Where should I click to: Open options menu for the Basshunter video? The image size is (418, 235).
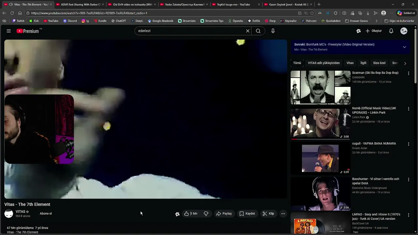(408, 180)
